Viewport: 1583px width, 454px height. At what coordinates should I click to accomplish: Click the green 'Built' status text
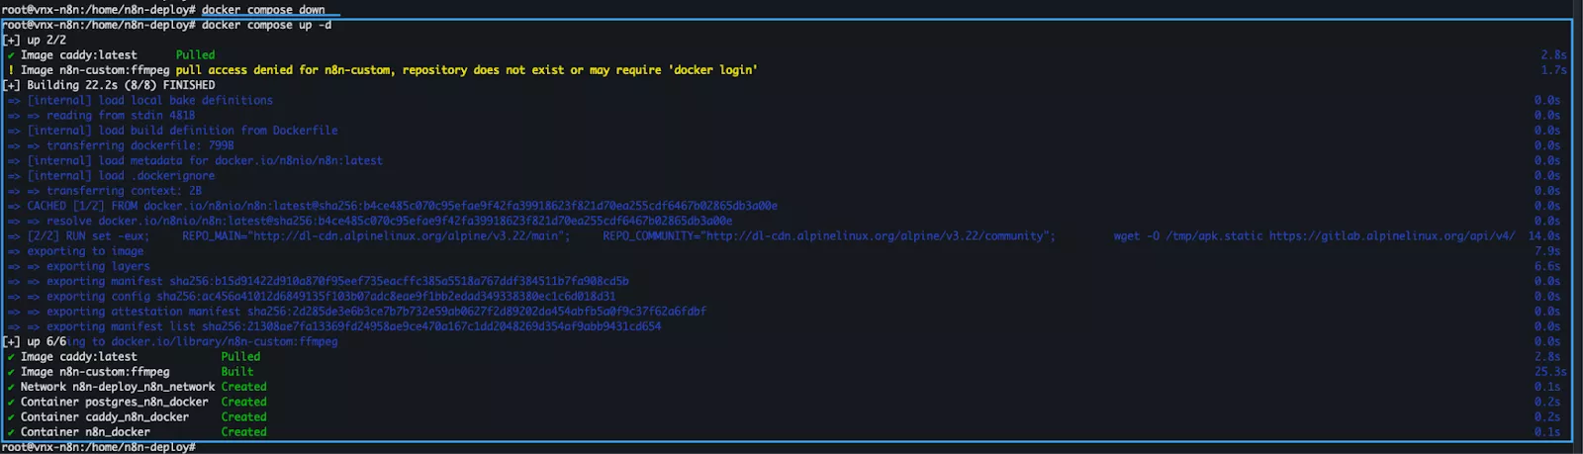click(x=237, y=372)
